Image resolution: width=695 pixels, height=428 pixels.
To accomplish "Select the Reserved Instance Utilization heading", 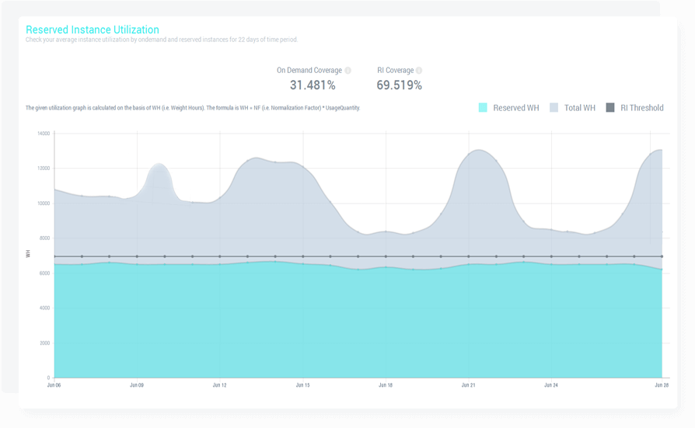I will tap(93, 30).
